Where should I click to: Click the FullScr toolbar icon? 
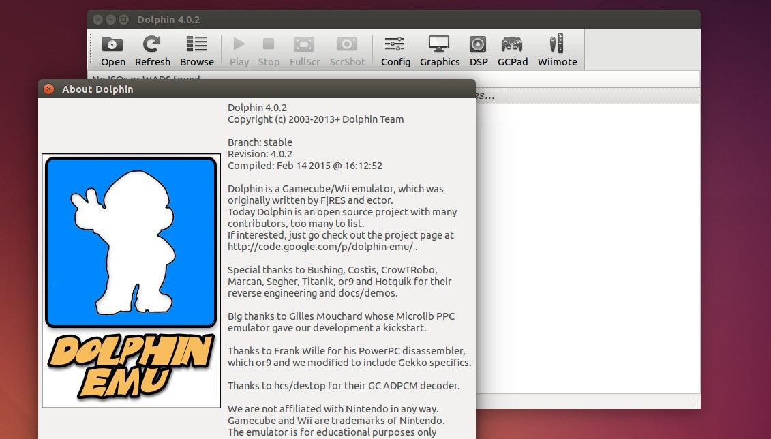(304, 50)
